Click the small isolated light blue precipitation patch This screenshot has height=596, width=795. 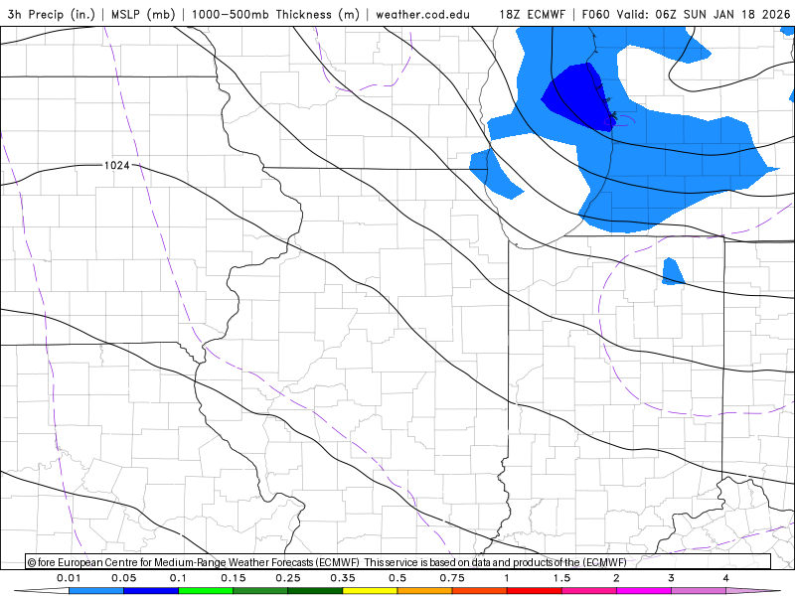point(673,272)
